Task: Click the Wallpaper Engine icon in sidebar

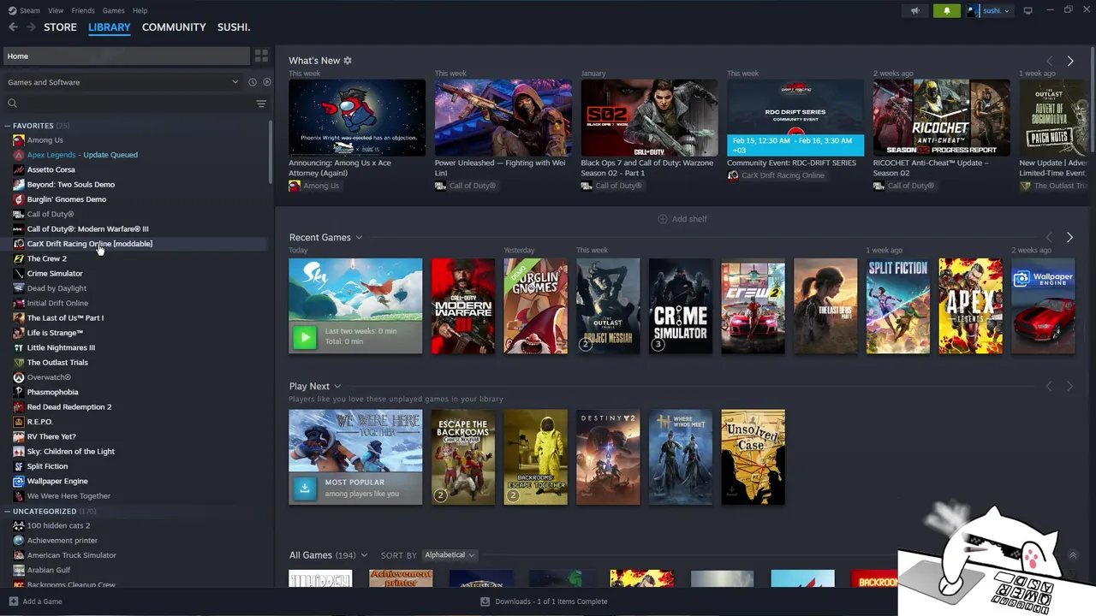Action: click(19, 481)
